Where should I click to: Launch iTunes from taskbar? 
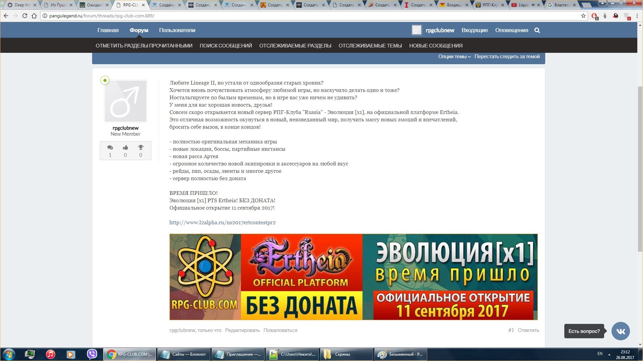pos(50,354)
